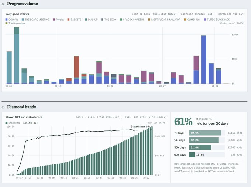Image resolution: width=251 pixels, height=187 pixels.
Task: Click the '132 addr.' value
Action: 237,154
